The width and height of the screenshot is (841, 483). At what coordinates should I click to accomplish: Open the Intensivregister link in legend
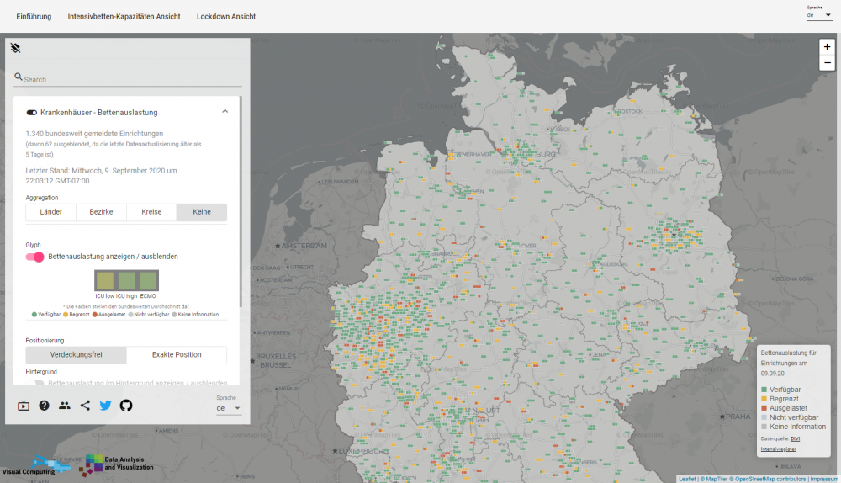pyautogui.click(x=778, y=449)
